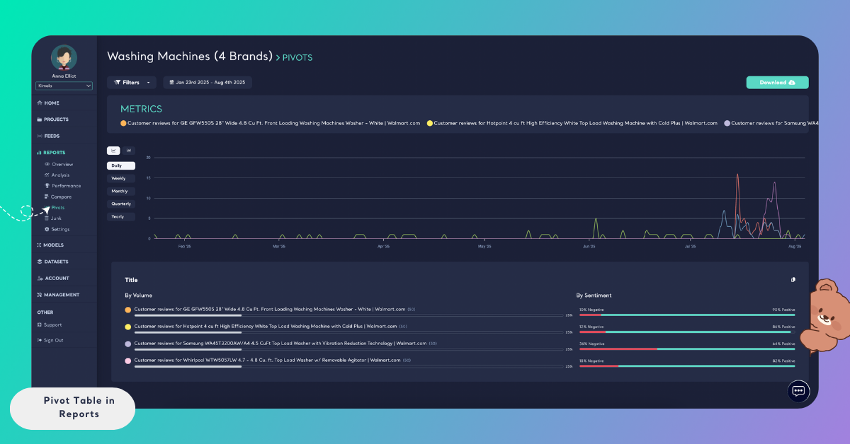Click Samsung WA45T3200AW/A4 review title
The image size is (850, 444).
pyautogui.click(x=280, y=343)
